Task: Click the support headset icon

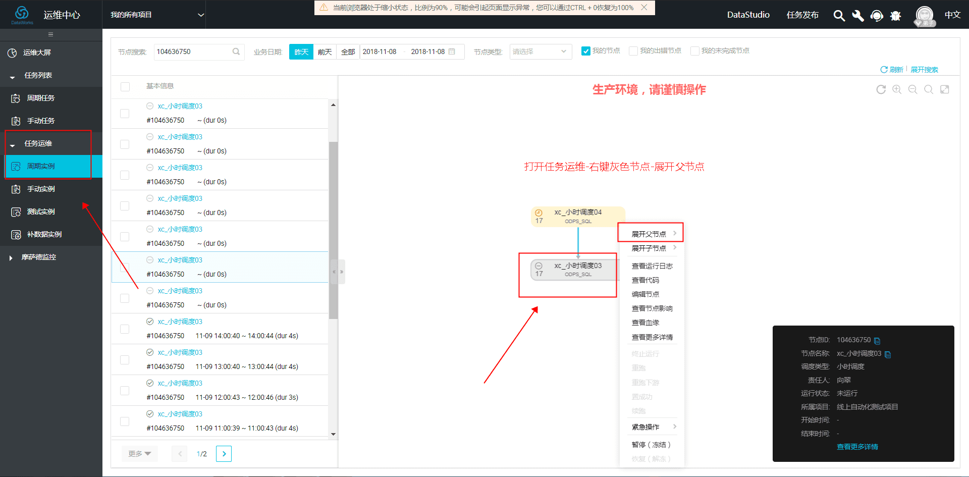Action: (877, 16)
